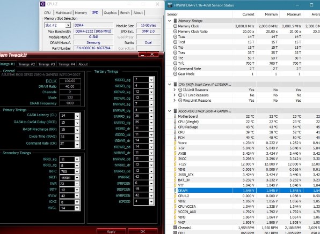This screenshot has width=320, height=234.
Task: Click the Part Number F4-4000C16-16GTZNA field
Action: click(93, 48)
